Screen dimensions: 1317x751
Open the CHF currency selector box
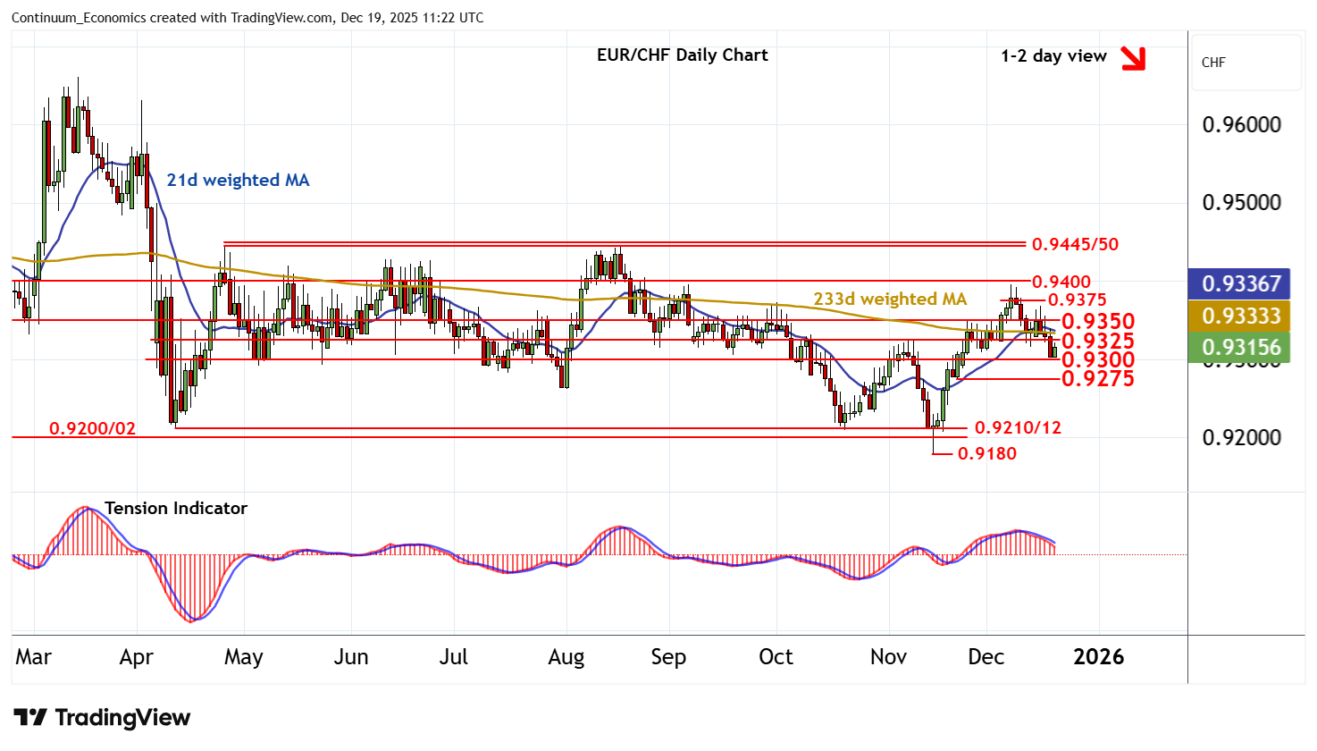tap(1246, 63)
